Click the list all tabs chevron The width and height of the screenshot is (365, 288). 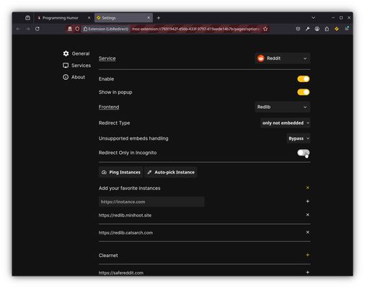tap(313, 18)
